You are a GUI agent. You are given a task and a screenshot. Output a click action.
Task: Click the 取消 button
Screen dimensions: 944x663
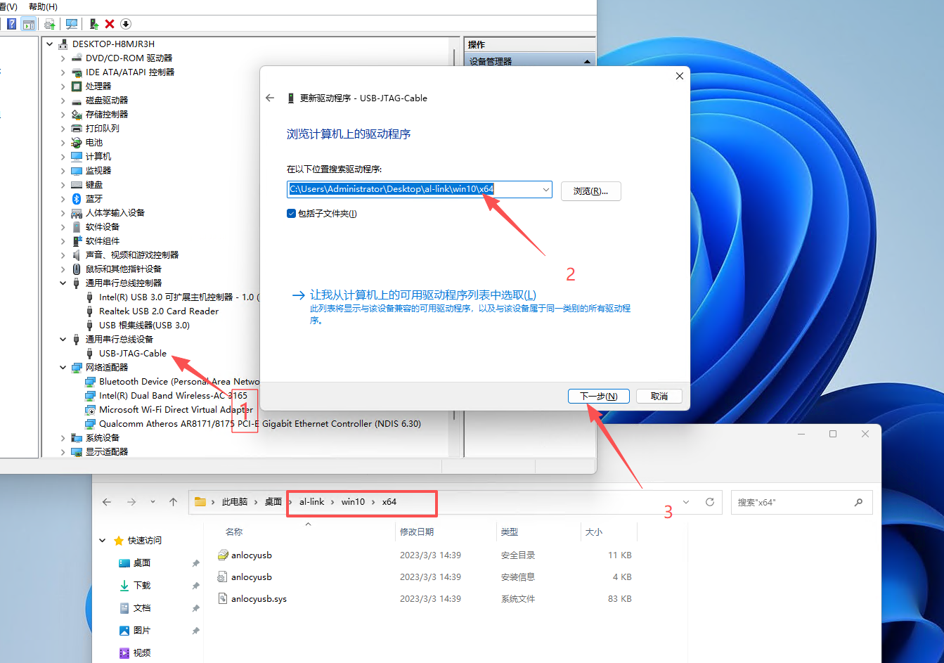[659, 397]
